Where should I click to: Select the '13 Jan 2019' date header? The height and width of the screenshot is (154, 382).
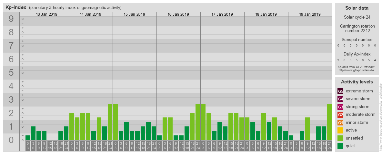[47, 14]
